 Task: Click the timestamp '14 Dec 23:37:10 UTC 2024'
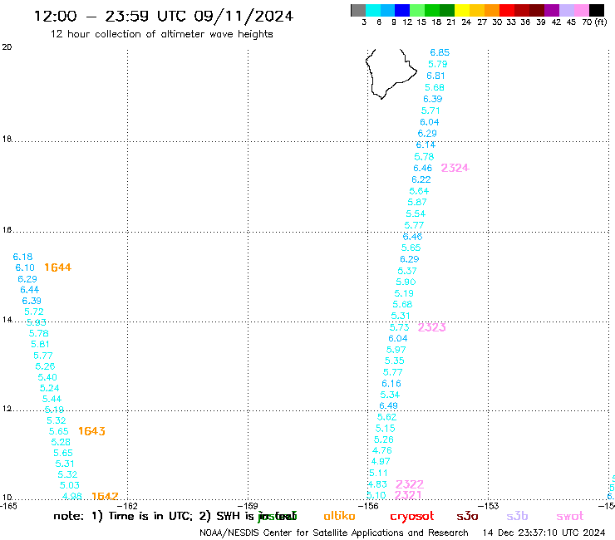click(544, 533)
